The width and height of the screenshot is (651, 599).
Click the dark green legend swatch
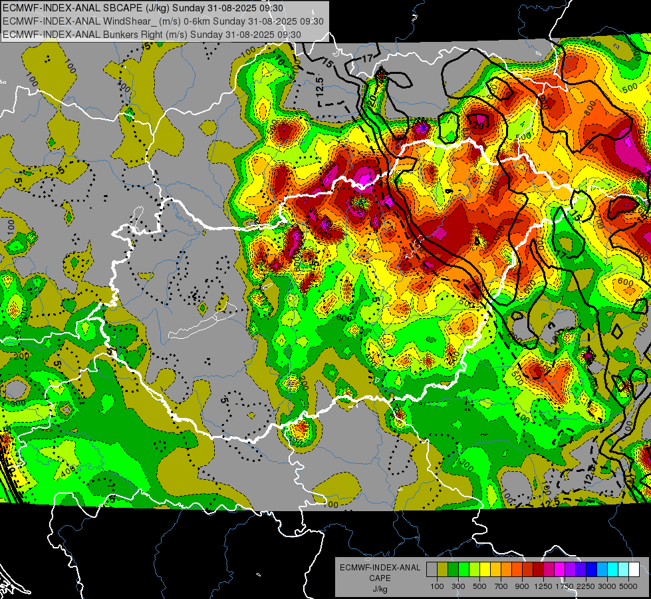(453, 569)
